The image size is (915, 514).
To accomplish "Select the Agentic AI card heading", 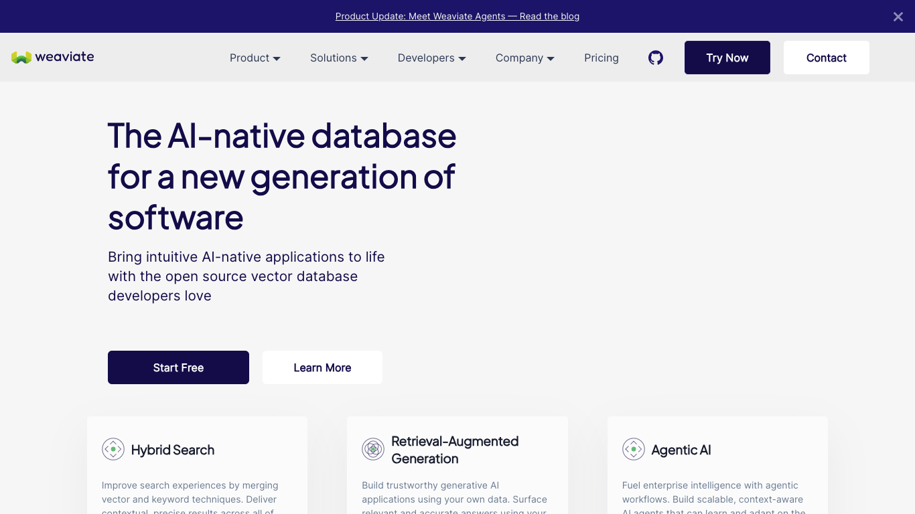I will coord(681,450).
